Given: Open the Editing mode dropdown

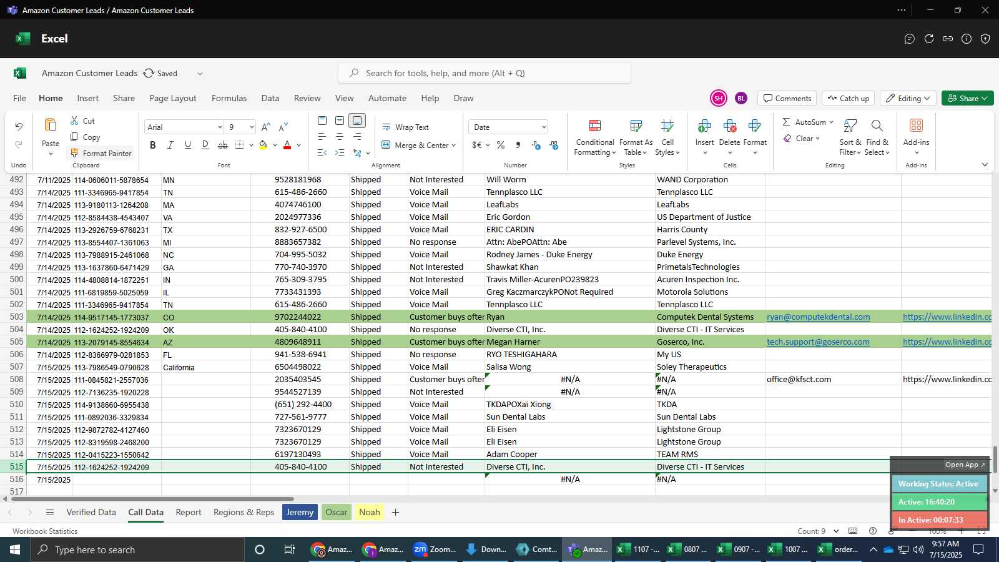Looking at the screenshot, I should point(908,98).
